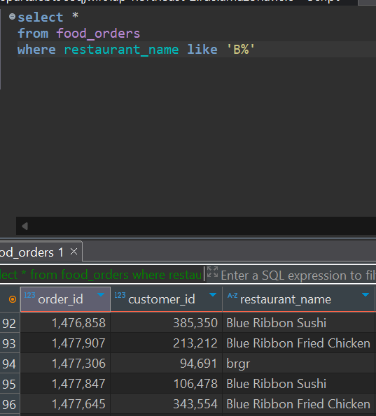Close the food_orders 1 result tab

[x=74, y=252]
